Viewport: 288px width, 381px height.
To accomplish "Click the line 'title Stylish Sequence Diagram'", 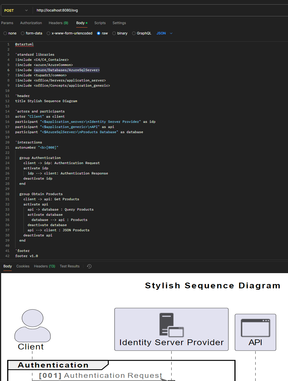I will click(46, 101).
